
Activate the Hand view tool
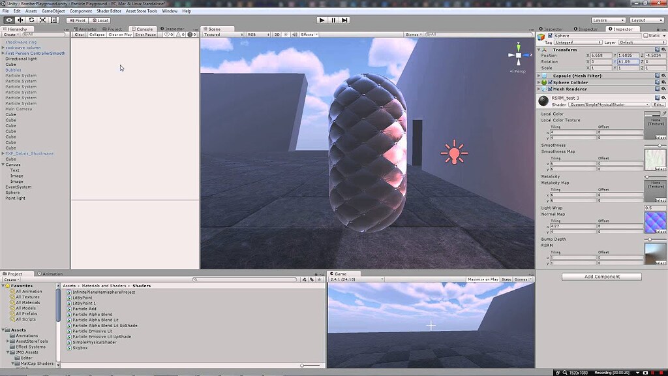[x=9, y=20]
